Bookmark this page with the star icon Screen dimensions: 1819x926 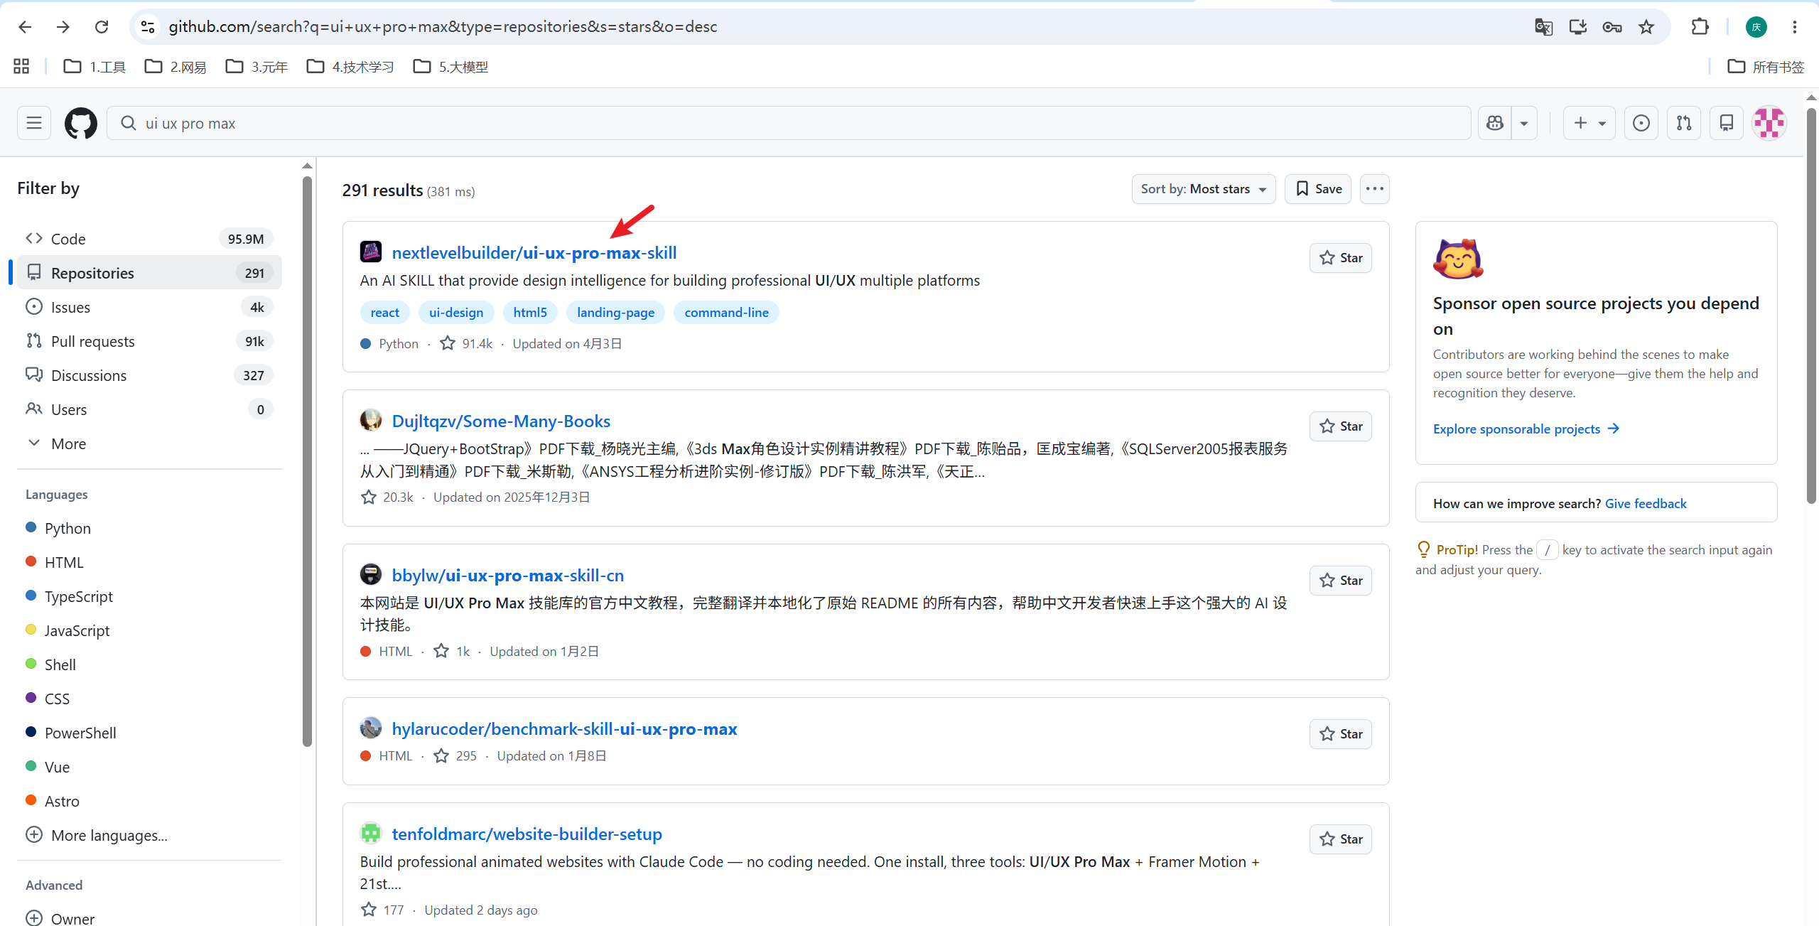coord(1646,27)
